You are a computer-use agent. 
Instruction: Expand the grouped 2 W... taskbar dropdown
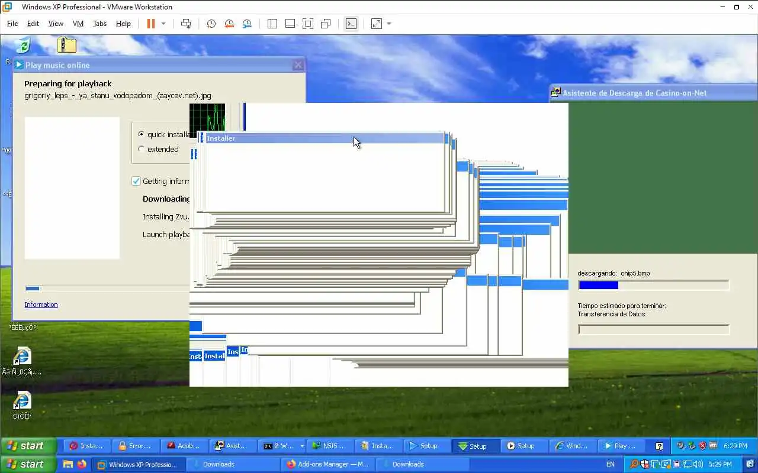click(x=302, y=446)
